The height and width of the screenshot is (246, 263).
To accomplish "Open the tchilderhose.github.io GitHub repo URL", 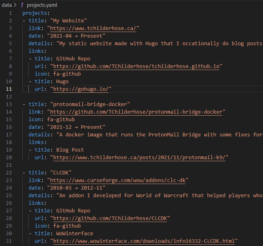I will pyautogui.click(x=136, y=66).
